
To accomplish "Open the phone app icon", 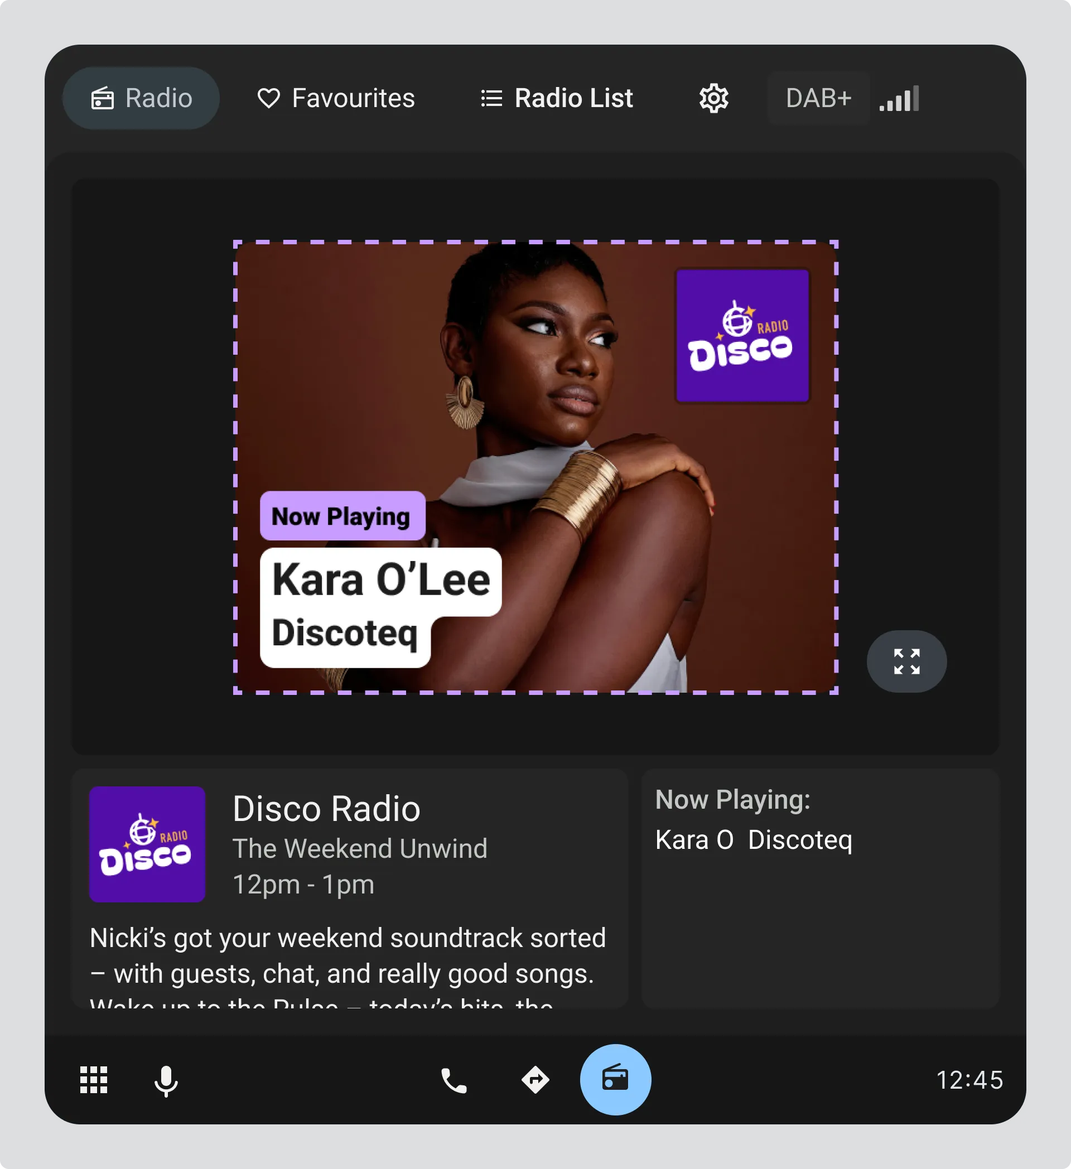I will point(454,1080).
